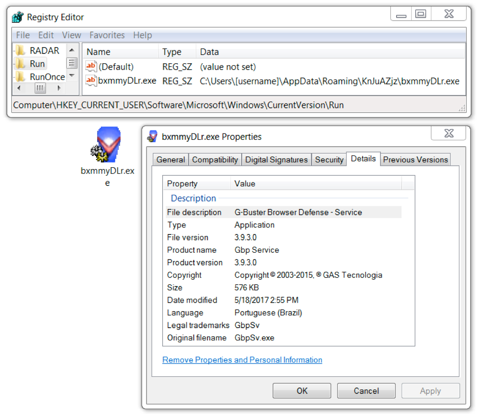Image resolution: width=478 pixels, height=414 pixels.
Task: Click the Date modified value 5/18/2017
Action: coord(266,300)
